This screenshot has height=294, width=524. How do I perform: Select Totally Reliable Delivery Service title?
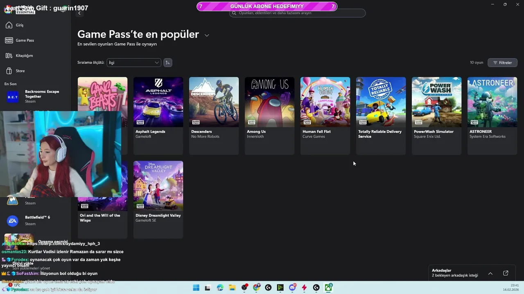380,134
